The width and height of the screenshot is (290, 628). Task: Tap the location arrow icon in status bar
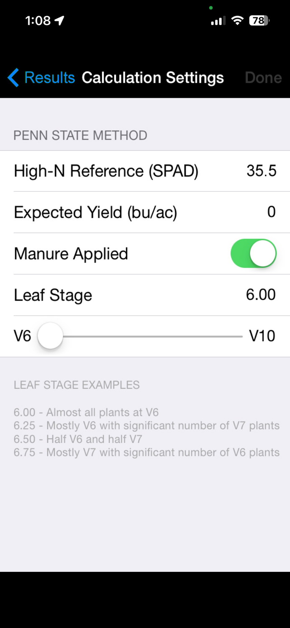[59, 20]
